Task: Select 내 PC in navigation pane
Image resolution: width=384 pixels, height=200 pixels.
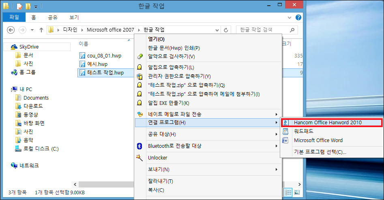Action: 26,89
